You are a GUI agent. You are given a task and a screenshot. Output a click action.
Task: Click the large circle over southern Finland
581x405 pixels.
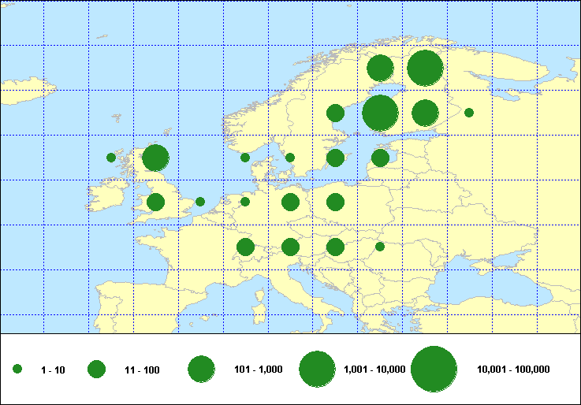coord(380,113)
